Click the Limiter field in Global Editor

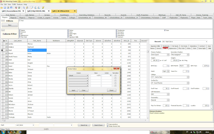[107, 75]
